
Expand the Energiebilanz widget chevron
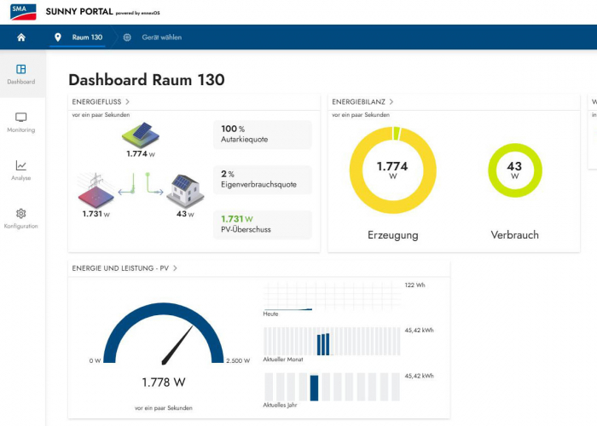(x=391, y=102)
